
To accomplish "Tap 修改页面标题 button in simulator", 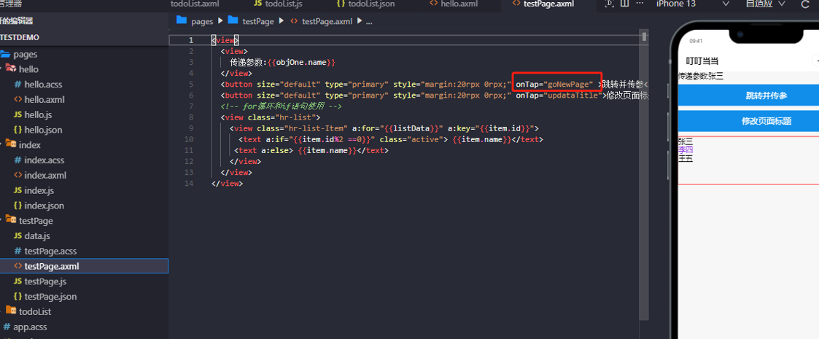I will (x=748, y=121).
